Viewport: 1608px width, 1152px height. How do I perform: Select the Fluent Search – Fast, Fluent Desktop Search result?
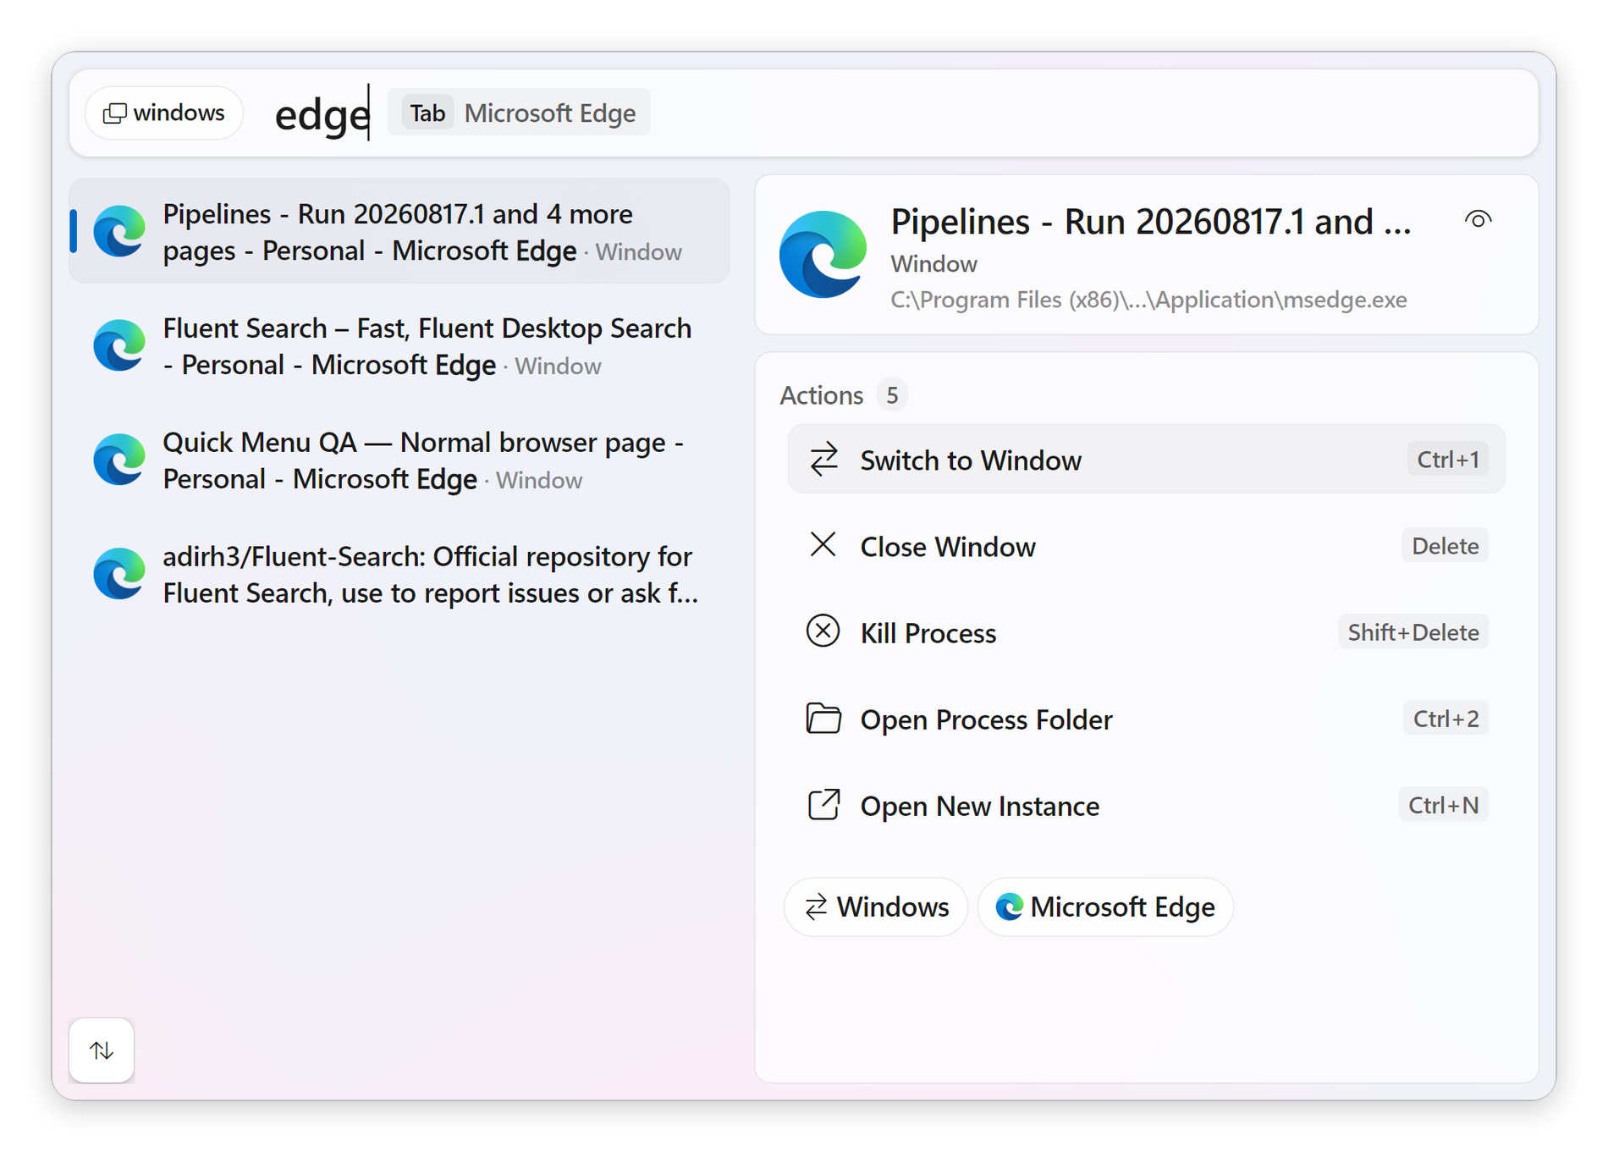(399, 346)
